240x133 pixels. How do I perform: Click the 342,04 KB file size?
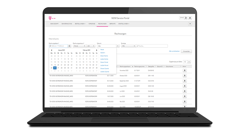point(151,81)
